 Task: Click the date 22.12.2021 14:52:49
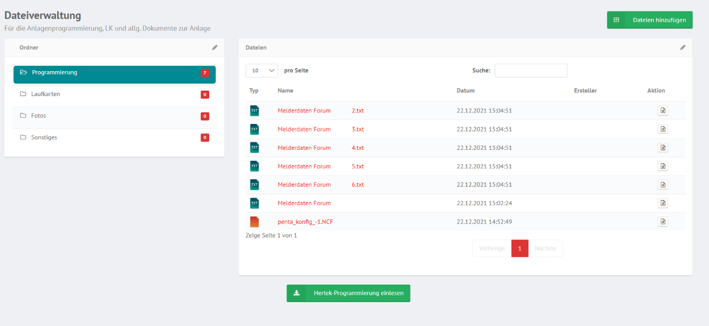(484, 221)
